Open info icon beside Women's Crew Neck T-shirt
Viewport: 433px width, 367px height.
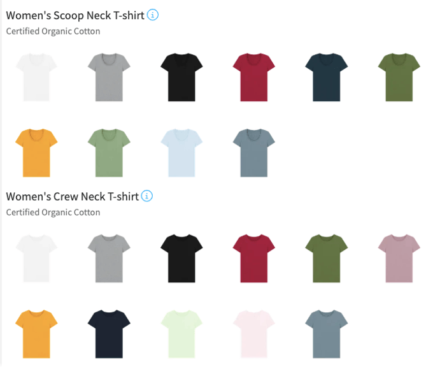tap(147, 196)
